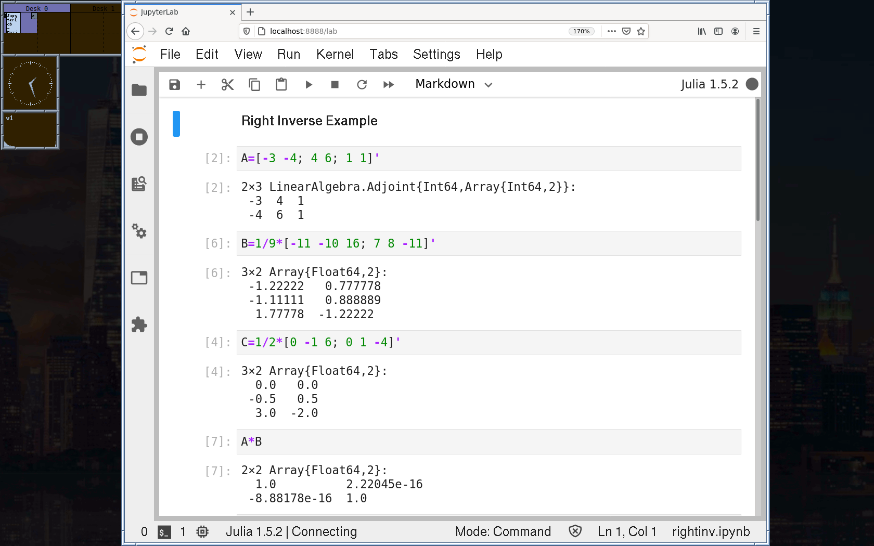This screenshot has height=546, width=874.
Task: Open the extension manager puzzle icon
Action: 139,325
